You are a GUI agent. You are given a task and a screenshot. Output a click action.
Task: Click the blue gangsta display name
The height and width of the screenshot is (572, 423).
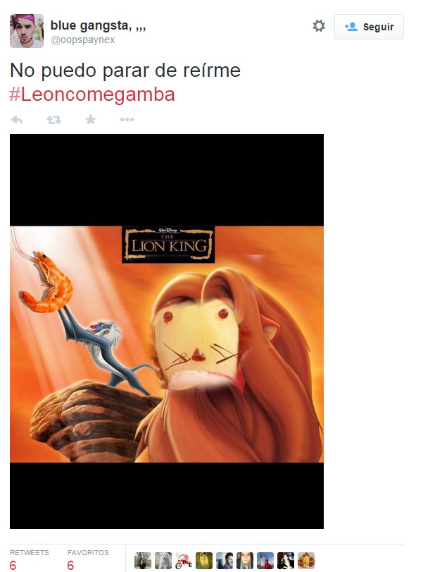98,25
